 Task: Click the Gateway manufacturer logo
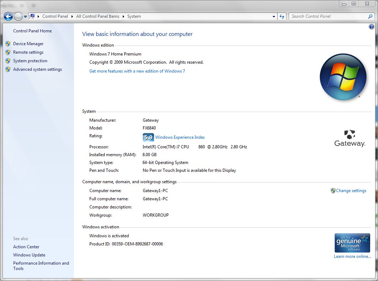pos(350,138)
